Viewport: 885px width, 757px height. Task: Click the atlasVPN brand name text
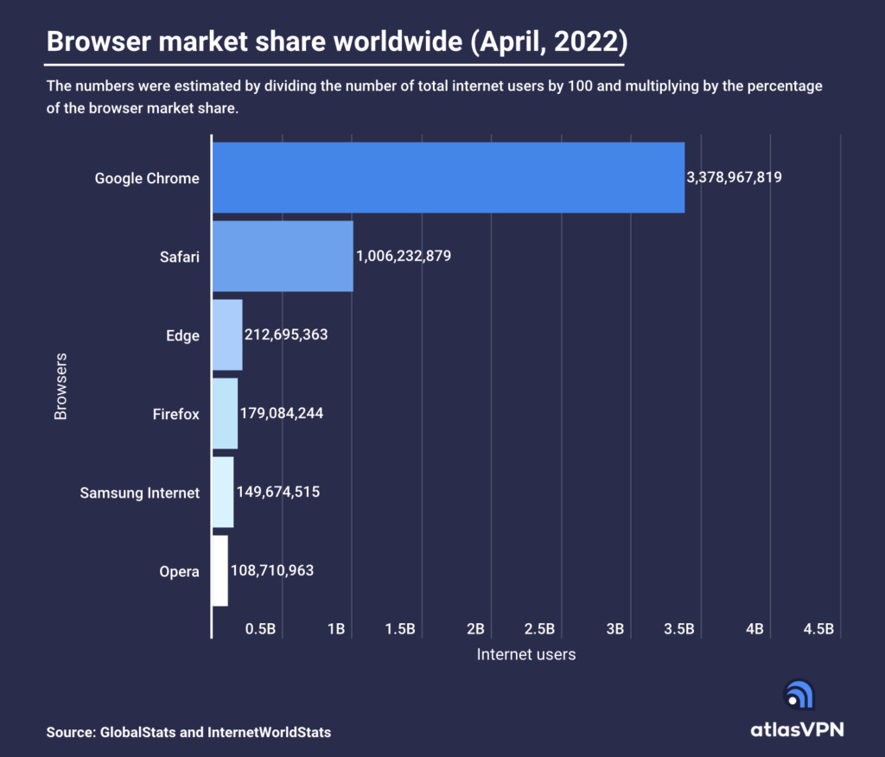[x=798, y=730]
